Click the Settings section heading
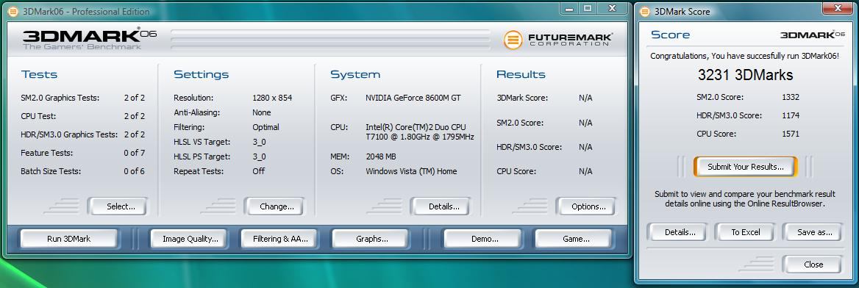 pyautogui.click(x=201, y=74)
